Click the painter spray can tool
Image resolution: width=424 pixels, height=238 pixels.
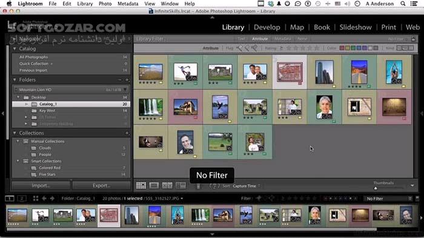click(x=198, y=186)
